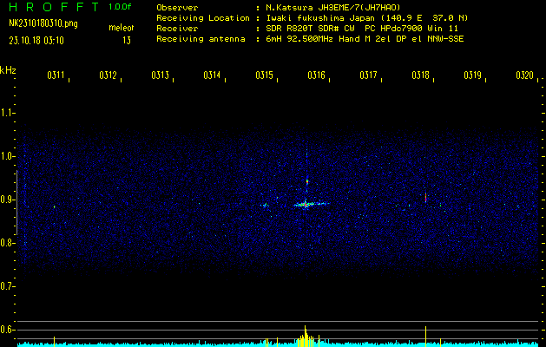Select the 0311 time marker
Image resolution: width=546 pixels, height=347 pixels.
tap(56, 75)
